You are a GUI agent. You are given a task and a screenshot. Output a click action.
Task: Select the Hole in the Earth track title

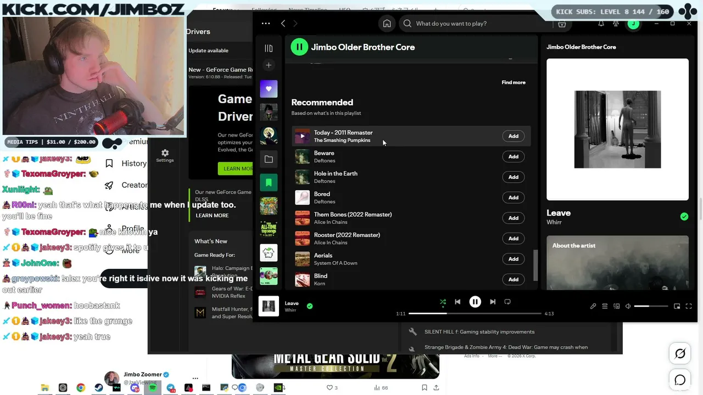click(x=336, y=173)
